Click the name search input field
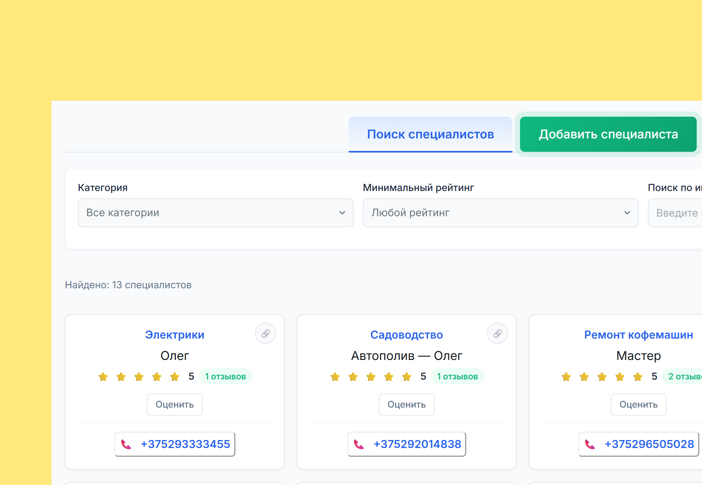The image size is (702, 485). pyautogui.click(x=683, y=213)
